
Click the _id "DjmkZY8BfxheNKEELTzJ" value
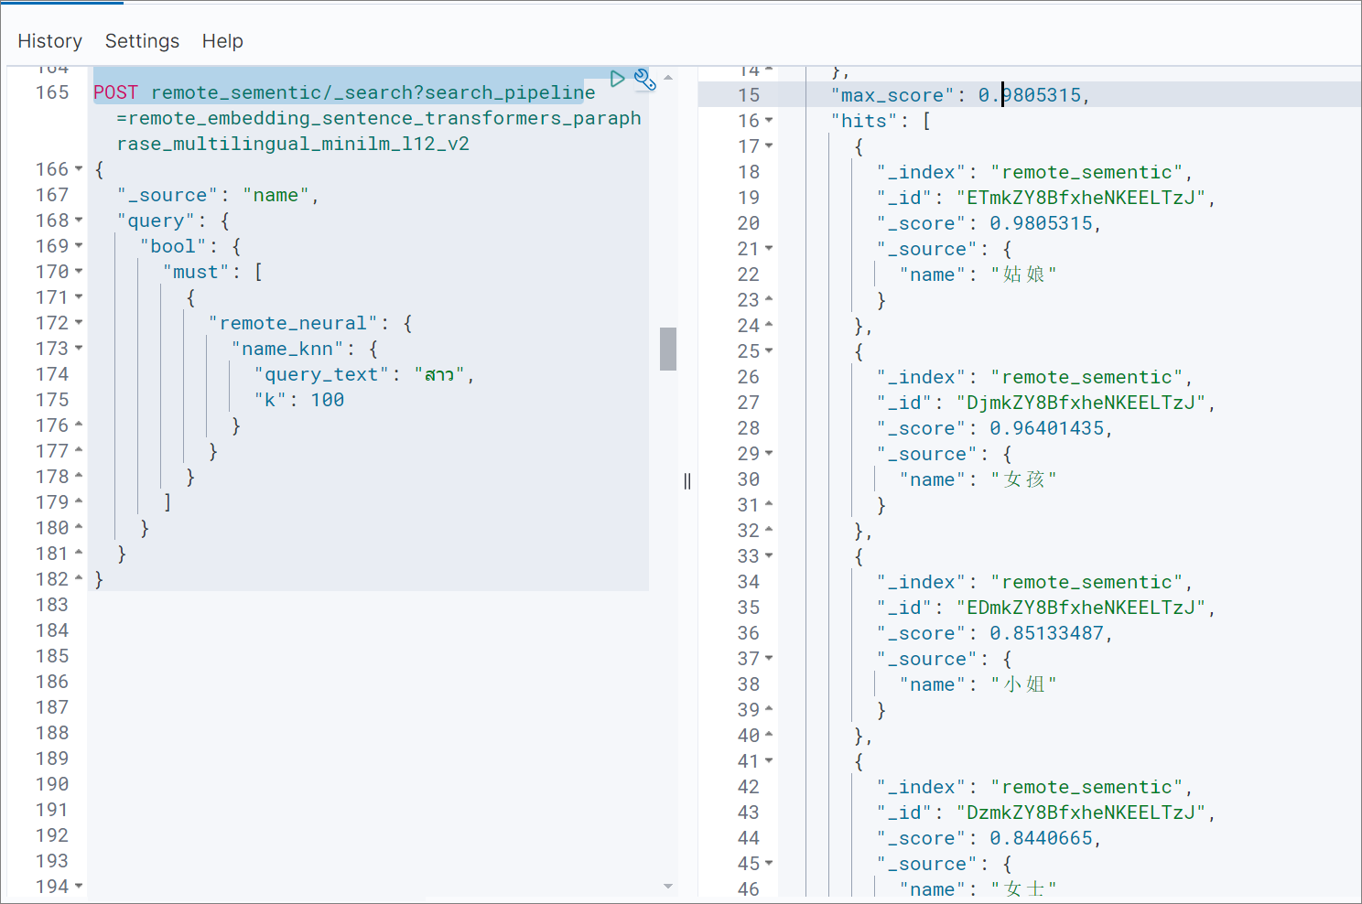[x=1081, y=403]
